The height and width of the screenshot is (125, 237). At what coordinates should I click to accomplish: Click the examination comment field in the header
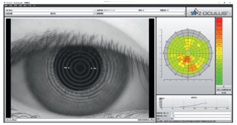144,13
